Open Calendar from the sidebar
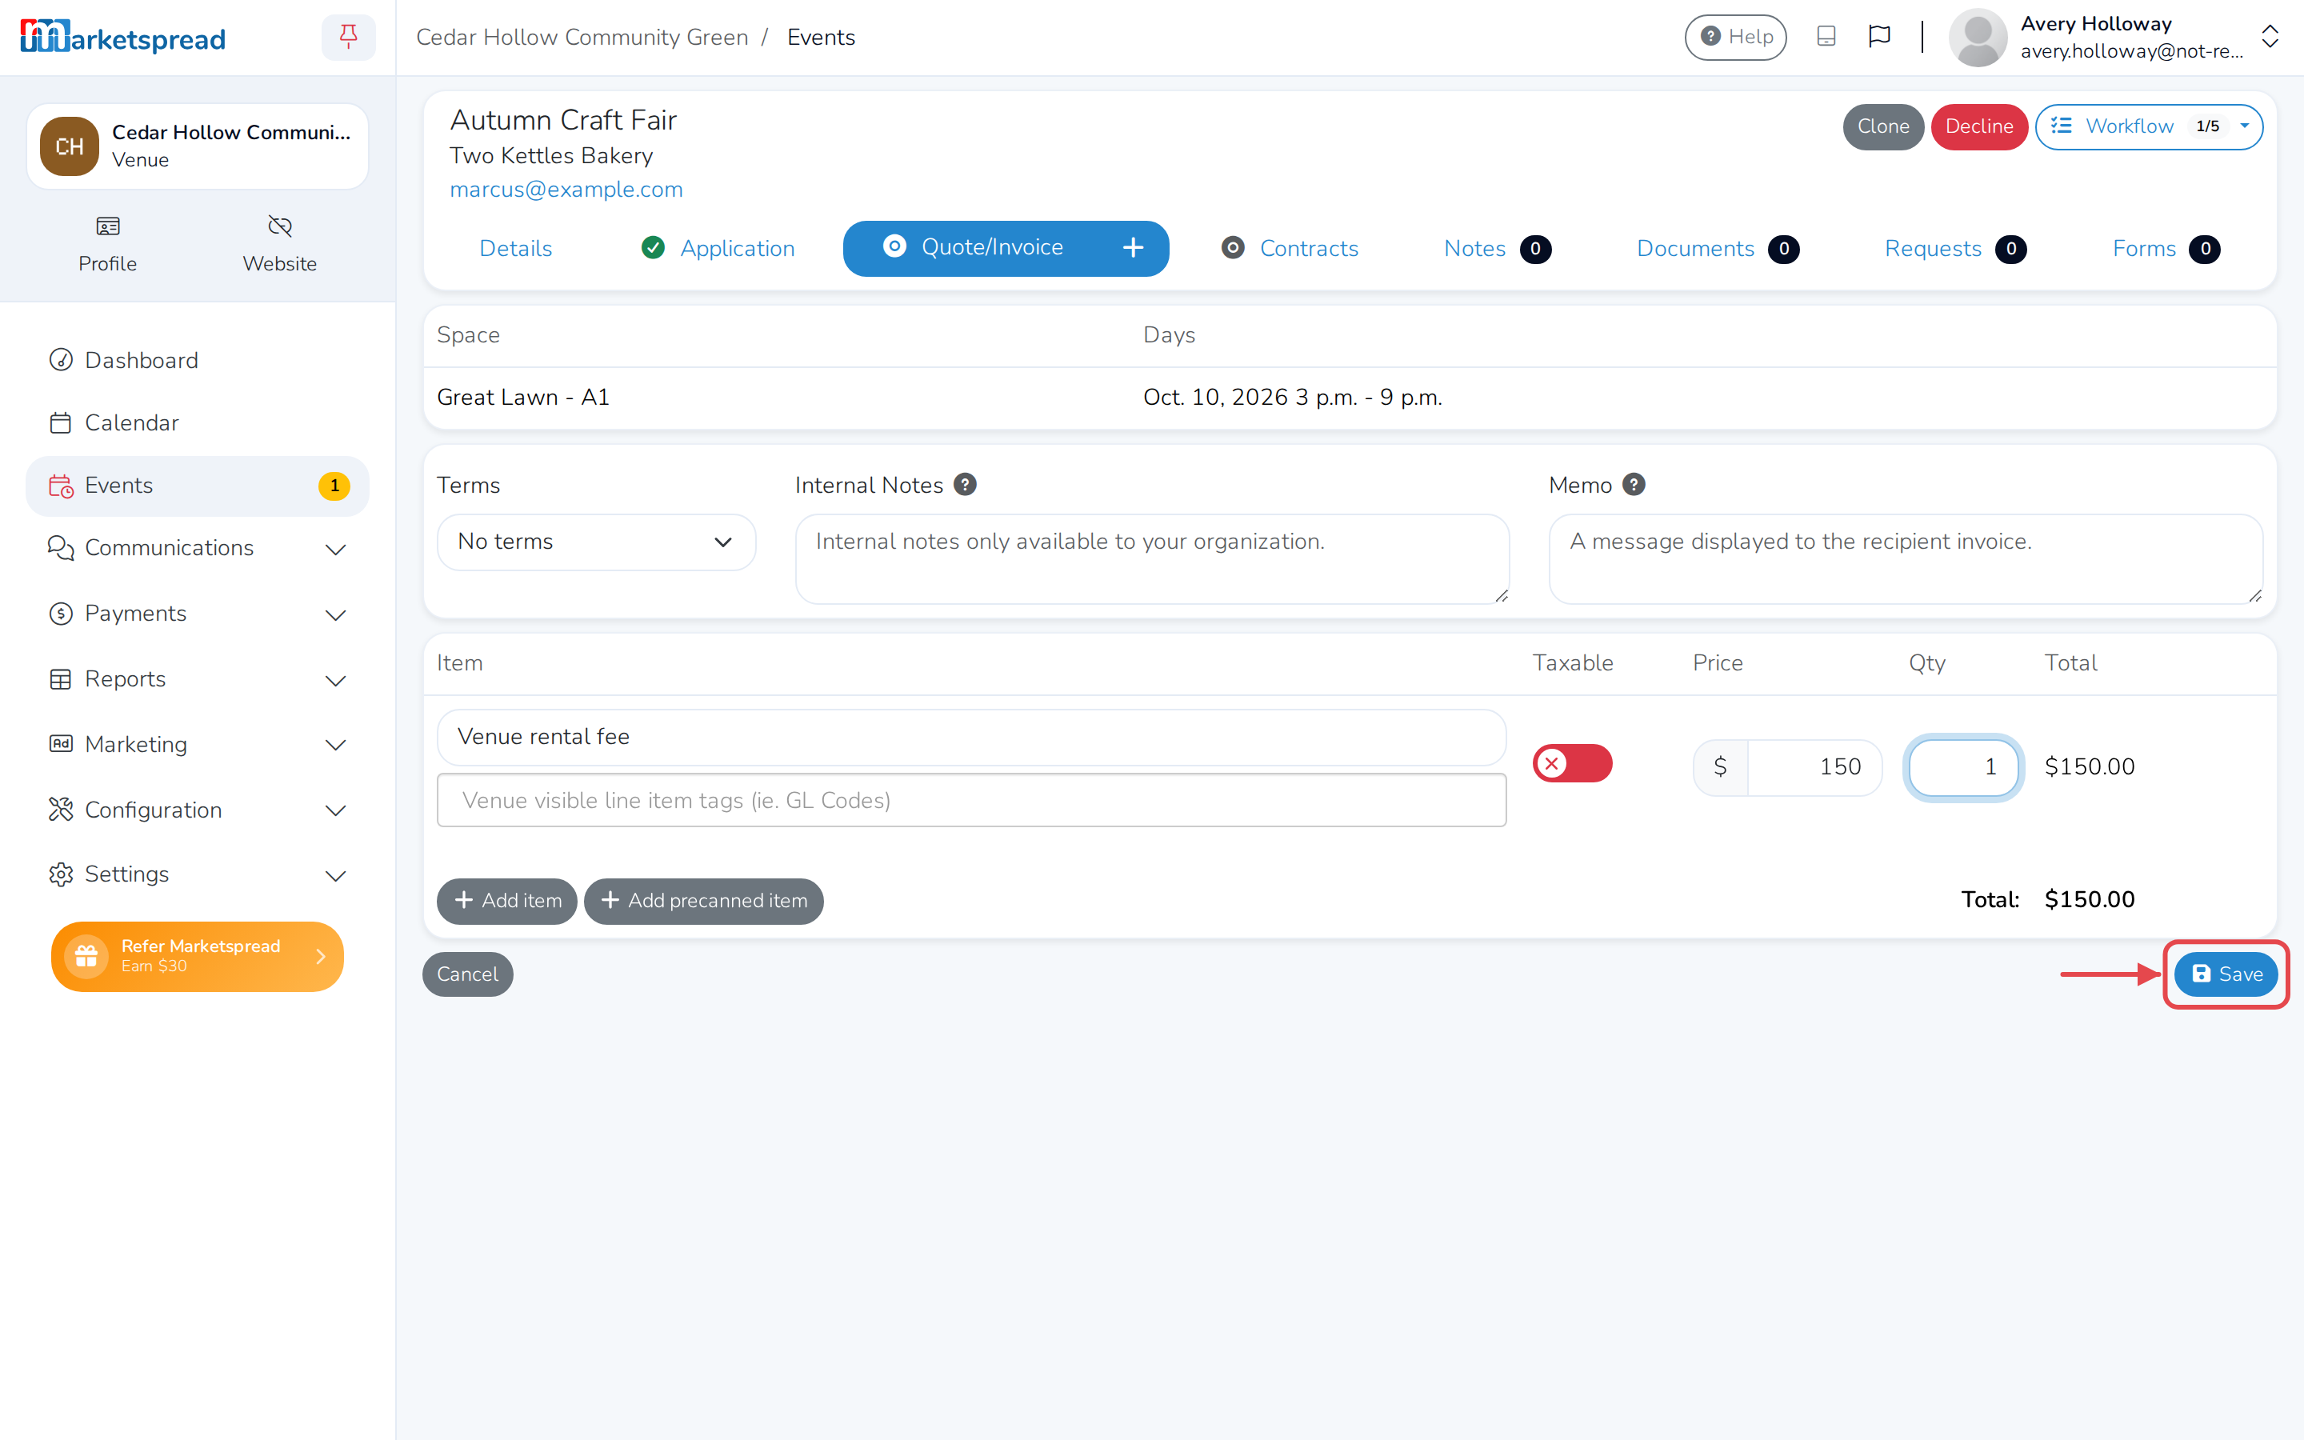This screenshot has width=2304, height=1440. [197, 423]
